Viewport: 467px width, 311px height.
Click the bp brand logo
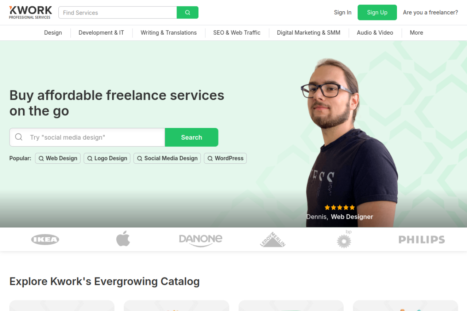(344, 239)
